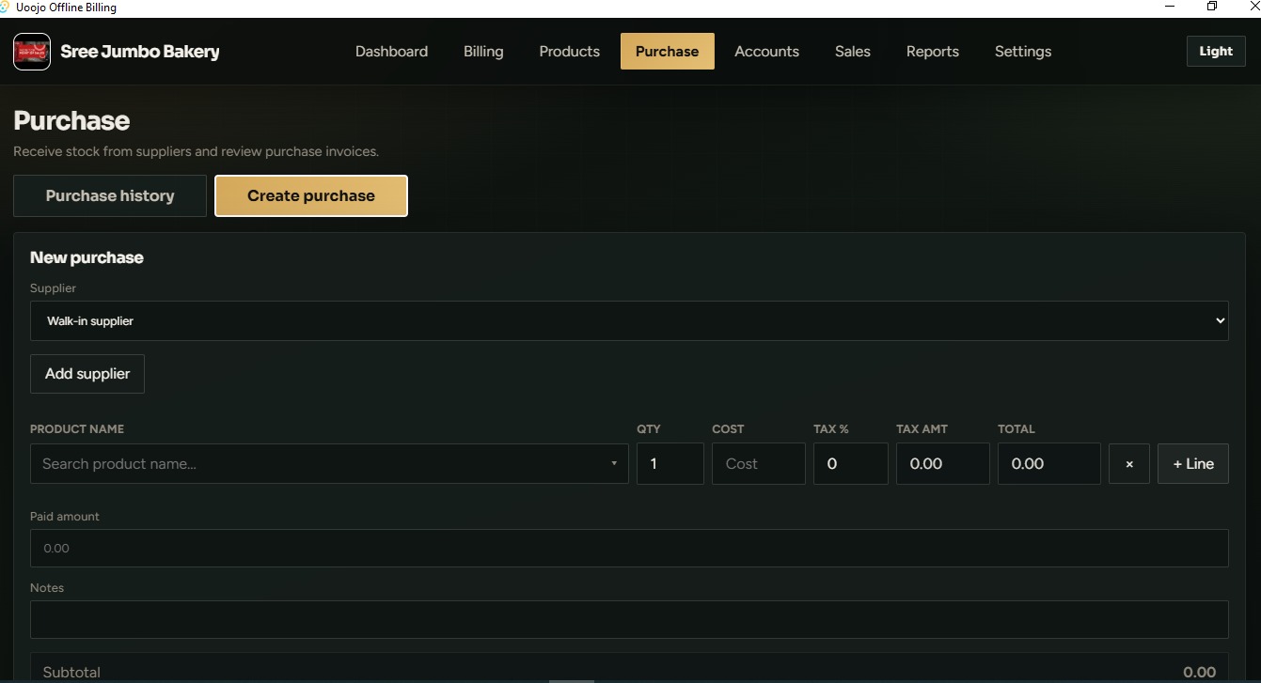
Task: Open Settings from the top navigation
Action: click(x=1023, y=52)
